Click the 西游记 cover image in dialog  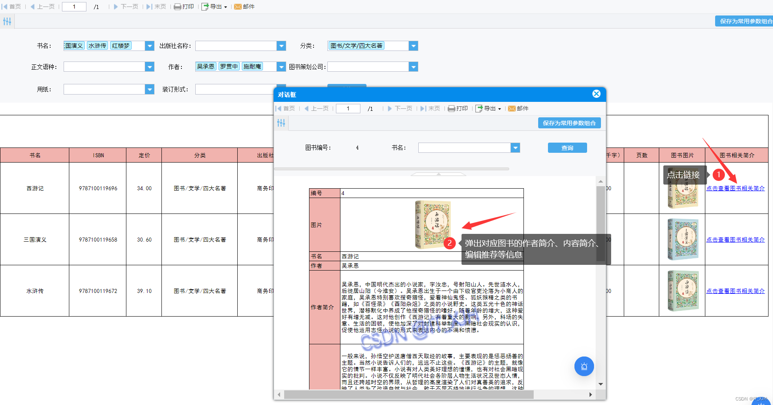click(433, 225)
